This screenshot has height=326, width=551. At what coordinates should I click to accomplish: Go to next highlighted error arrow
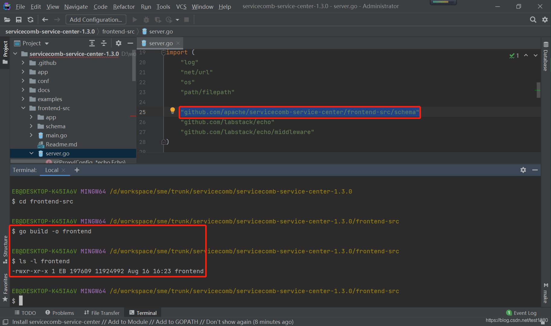(x=536, y=55)
